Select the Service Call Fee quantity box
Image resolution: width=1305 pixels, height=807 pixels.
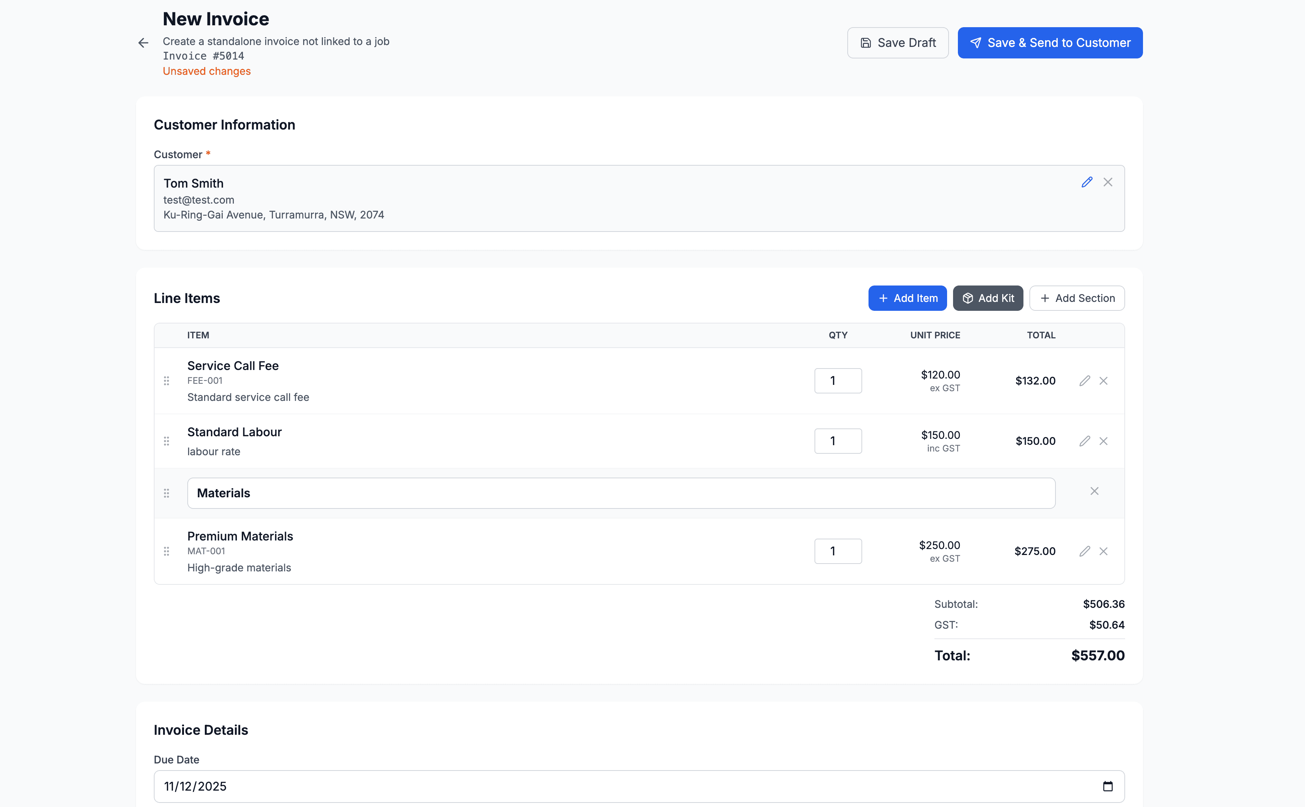(838, 380)
